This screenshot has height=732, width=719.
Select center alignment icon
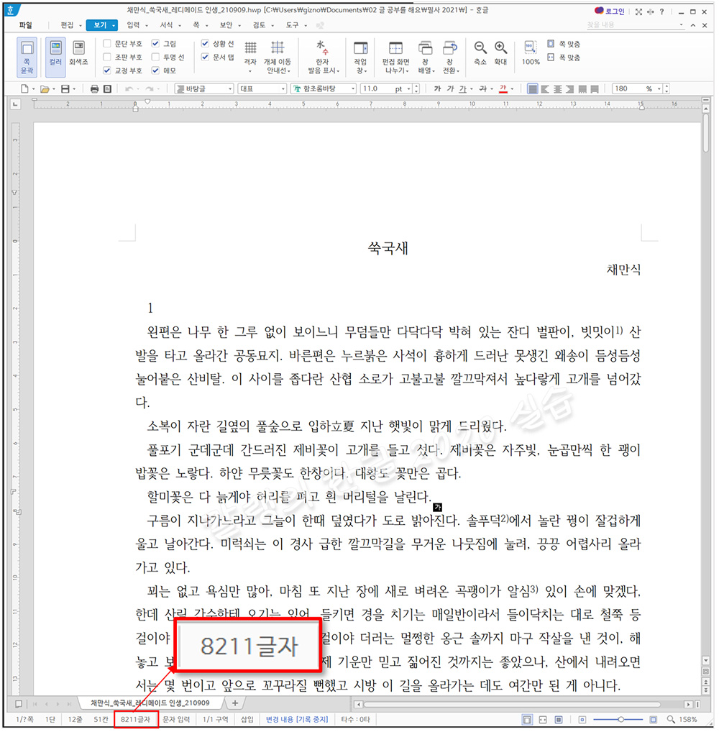click(x=557, y=88)
